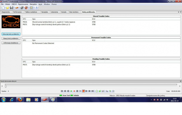Click the frame position slider handle

(x=6, y=86)
